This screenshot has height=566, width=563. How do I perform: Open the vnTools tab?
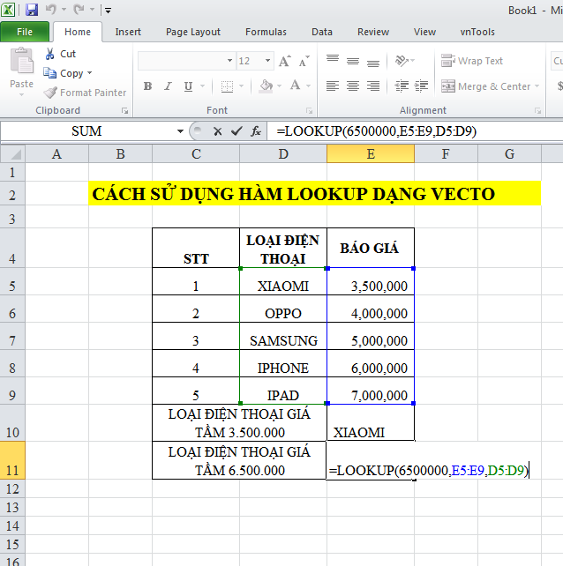477,32
